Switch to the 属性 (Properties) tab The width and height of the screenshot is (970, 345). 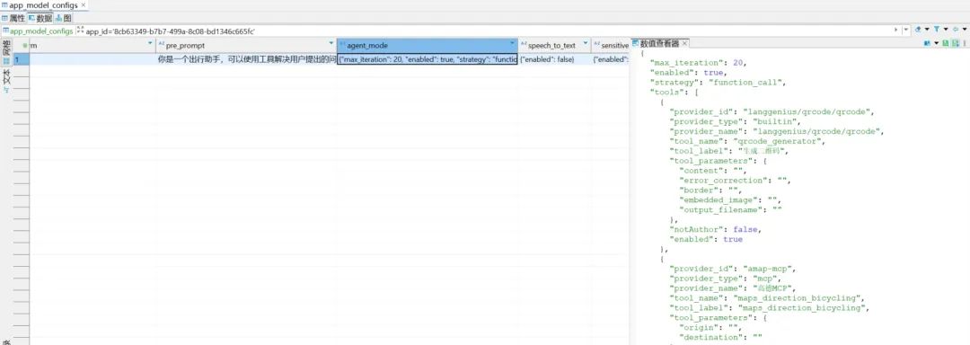pos(13,18)
